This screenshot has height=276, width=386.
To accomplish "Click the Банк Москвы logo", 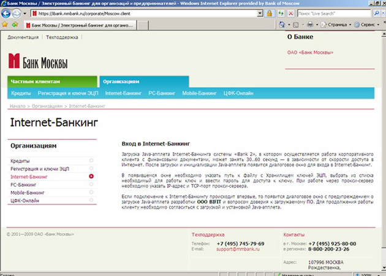I will click(38, 61).
